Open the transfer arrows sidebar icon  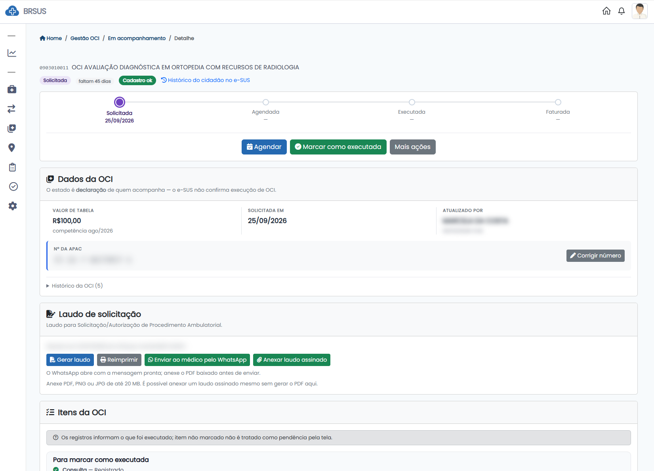pyautogui.click(x=12, y=109)
